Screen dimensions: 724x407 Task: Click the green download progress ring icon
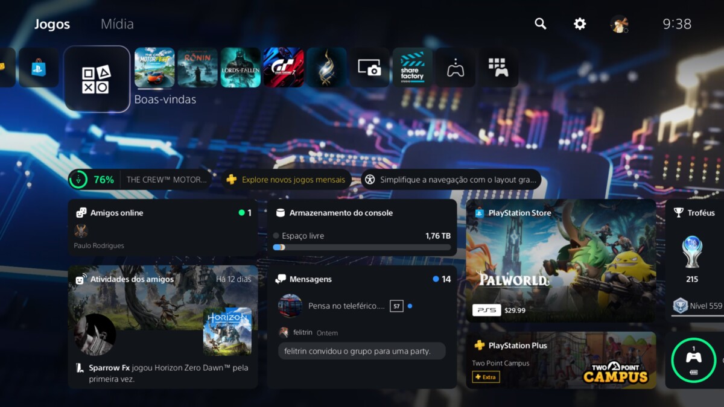(x=78, y=180)
